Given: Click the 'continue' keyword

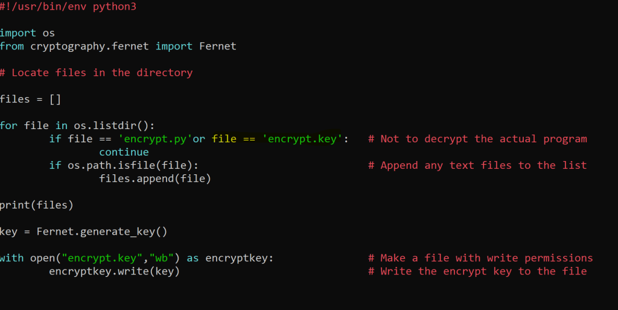Looking at the screenshot, I should (x=124, y=152).
